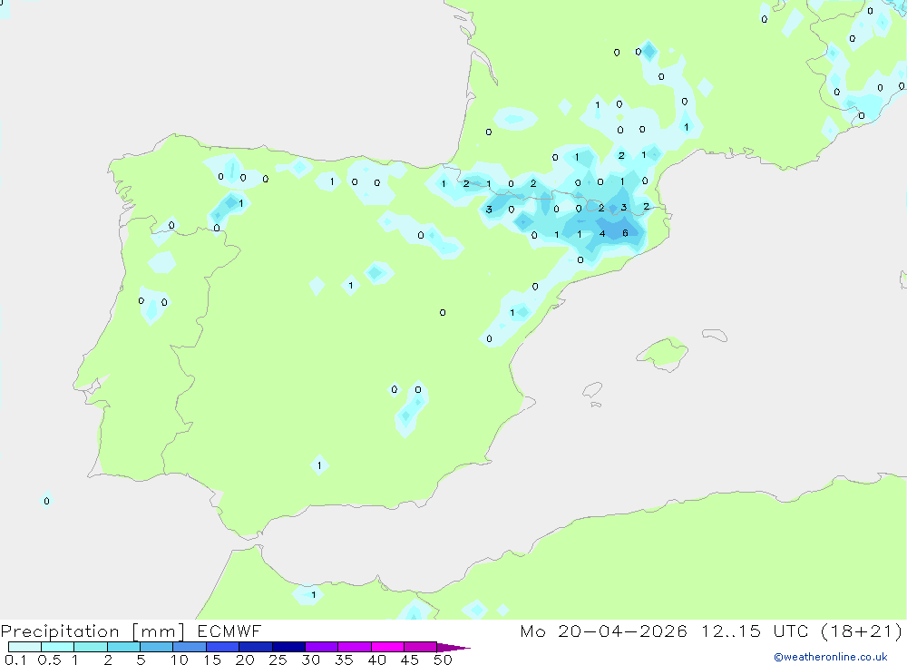Select the 20–25 mm navy legend swatch
Screen dimensions: 907x665
click(256, 647)
